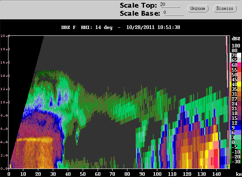Image resolution: width=242 pixels, height=177 pixels.
Task: Click the '140' range axis tick label
Action: tap(216, 174)
